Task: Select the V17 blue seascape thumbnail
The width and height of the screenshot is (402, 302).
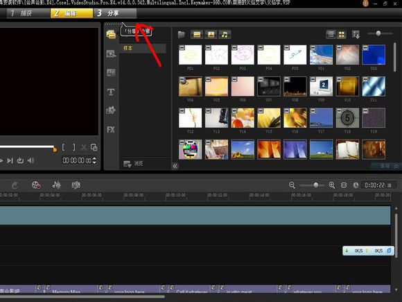Action: (321, 118)
